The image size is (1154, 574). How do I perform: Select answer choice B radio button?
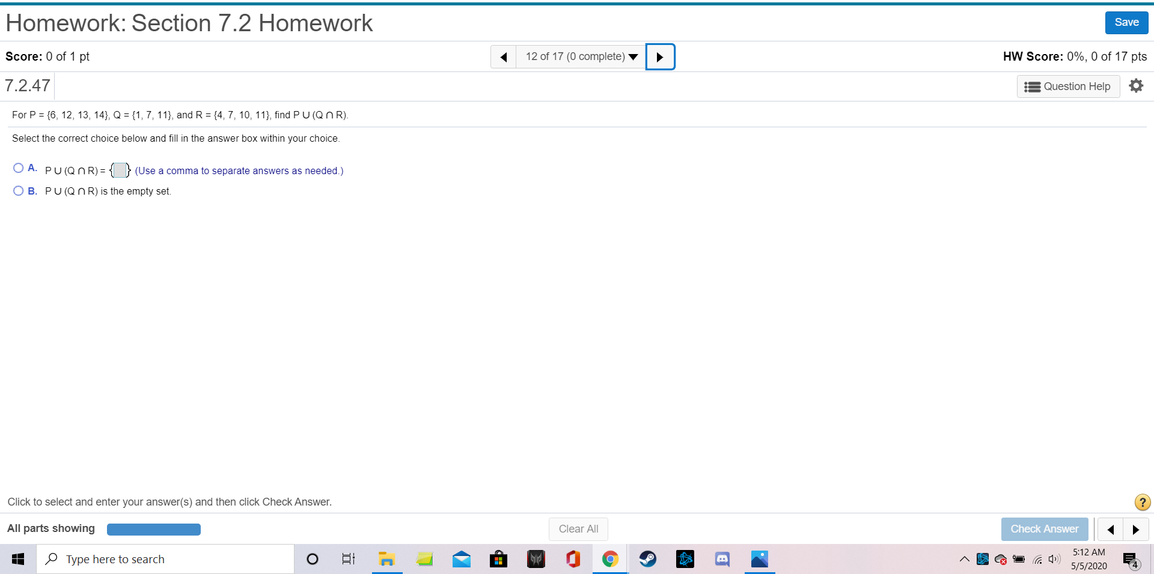[x=19, y=191]
